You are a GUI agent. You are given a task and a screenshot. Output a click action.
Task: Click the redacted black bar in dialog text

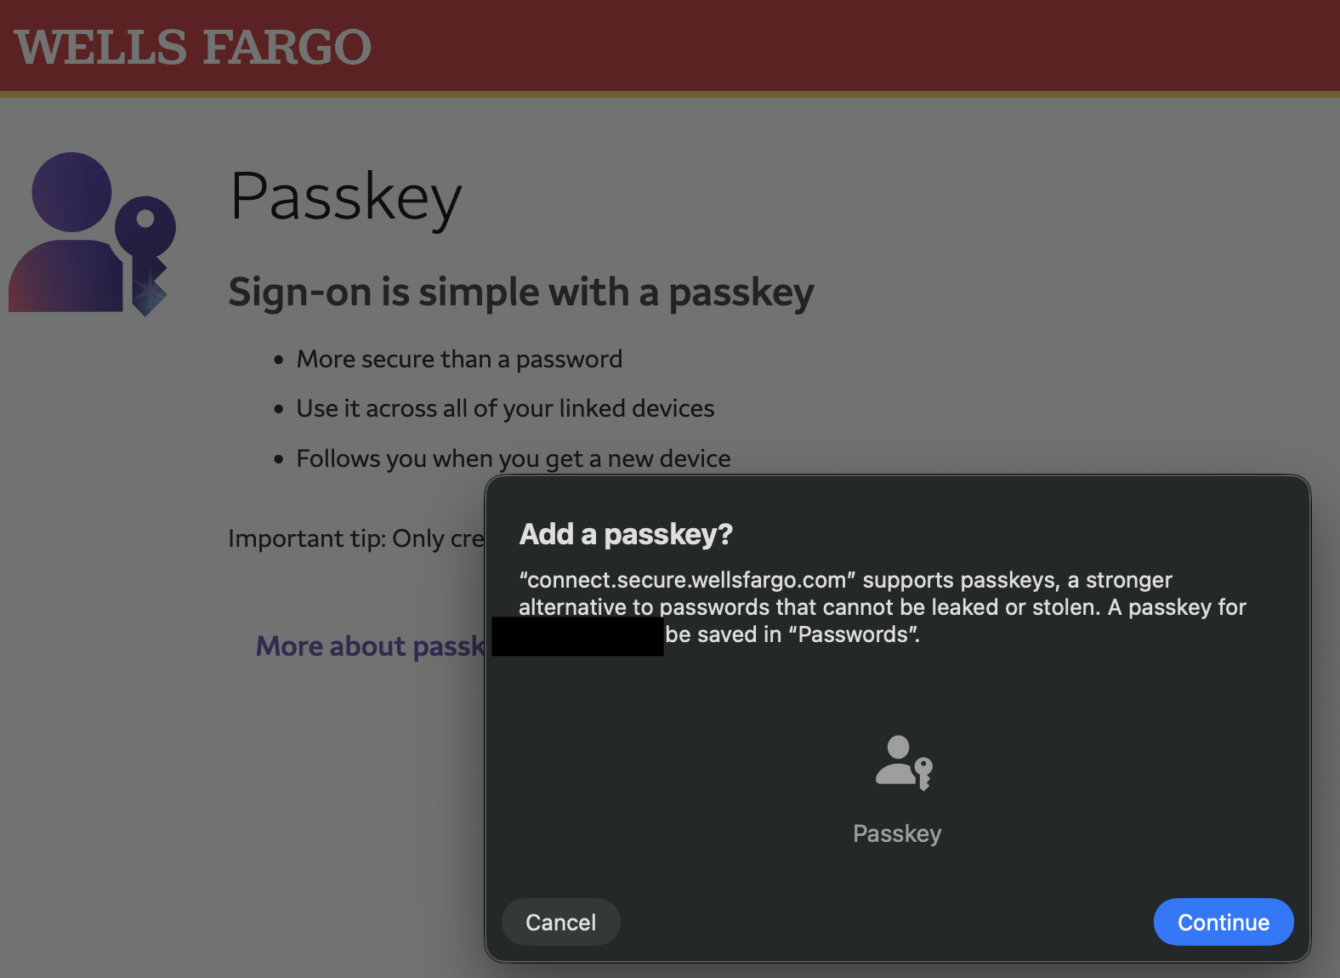[576, 636]
